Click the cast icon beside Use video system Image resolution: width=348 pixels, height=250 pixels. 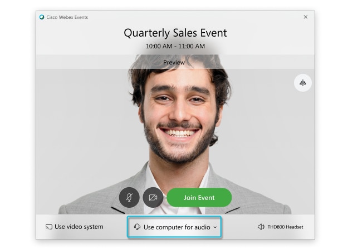pos(49,227)
